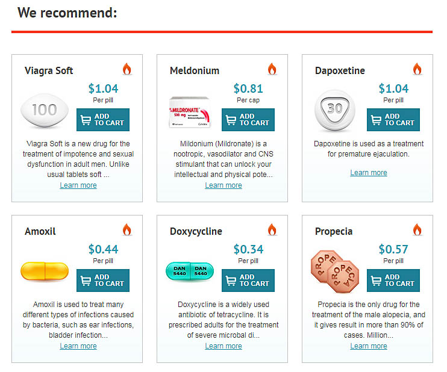Open Learn more link for Dapoxetine
This screenshot has width=447, height=372.
coord(368,173)
